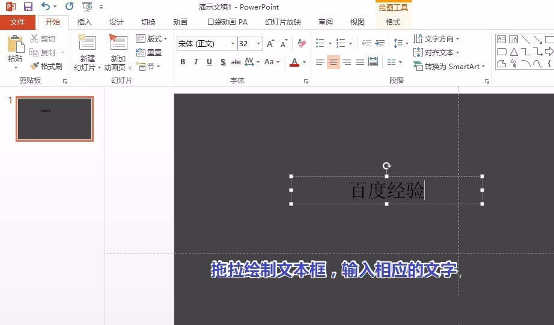Select the straight line shape
This screenshot has height=325, width=554.
pos(525,39)
